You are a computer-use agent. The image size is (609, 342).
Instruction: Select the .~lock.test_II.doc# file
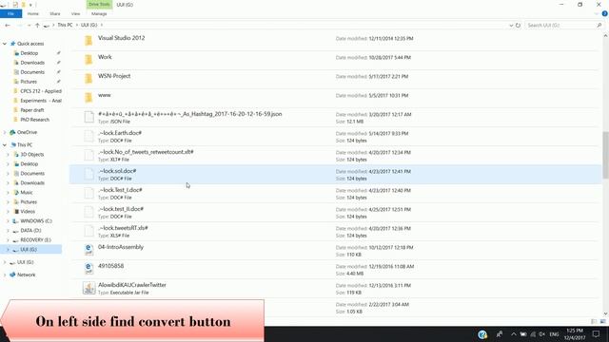tap(335, 213)
